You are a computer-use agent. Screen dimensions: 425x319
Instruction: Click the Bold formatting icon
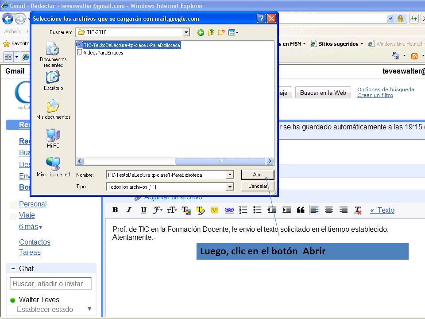tap(115, 210)
